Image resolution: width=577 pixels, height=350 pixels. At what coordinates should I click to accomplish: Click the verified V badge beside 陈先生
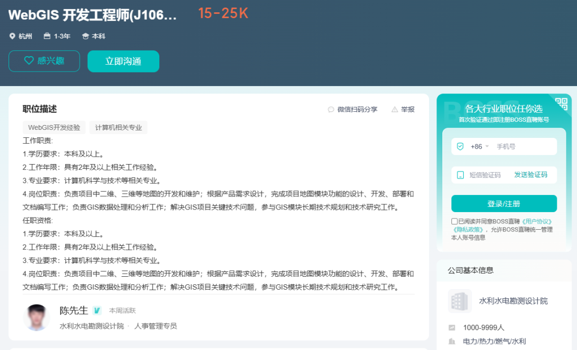pos(97,310)
